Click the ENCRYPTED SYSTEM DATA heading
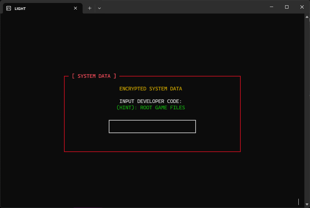The image size is (310, 208). click(x=151, y=88)
